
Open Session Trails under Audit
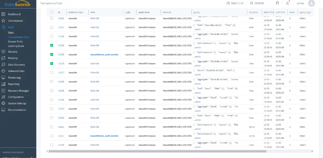tap(15, 42)
